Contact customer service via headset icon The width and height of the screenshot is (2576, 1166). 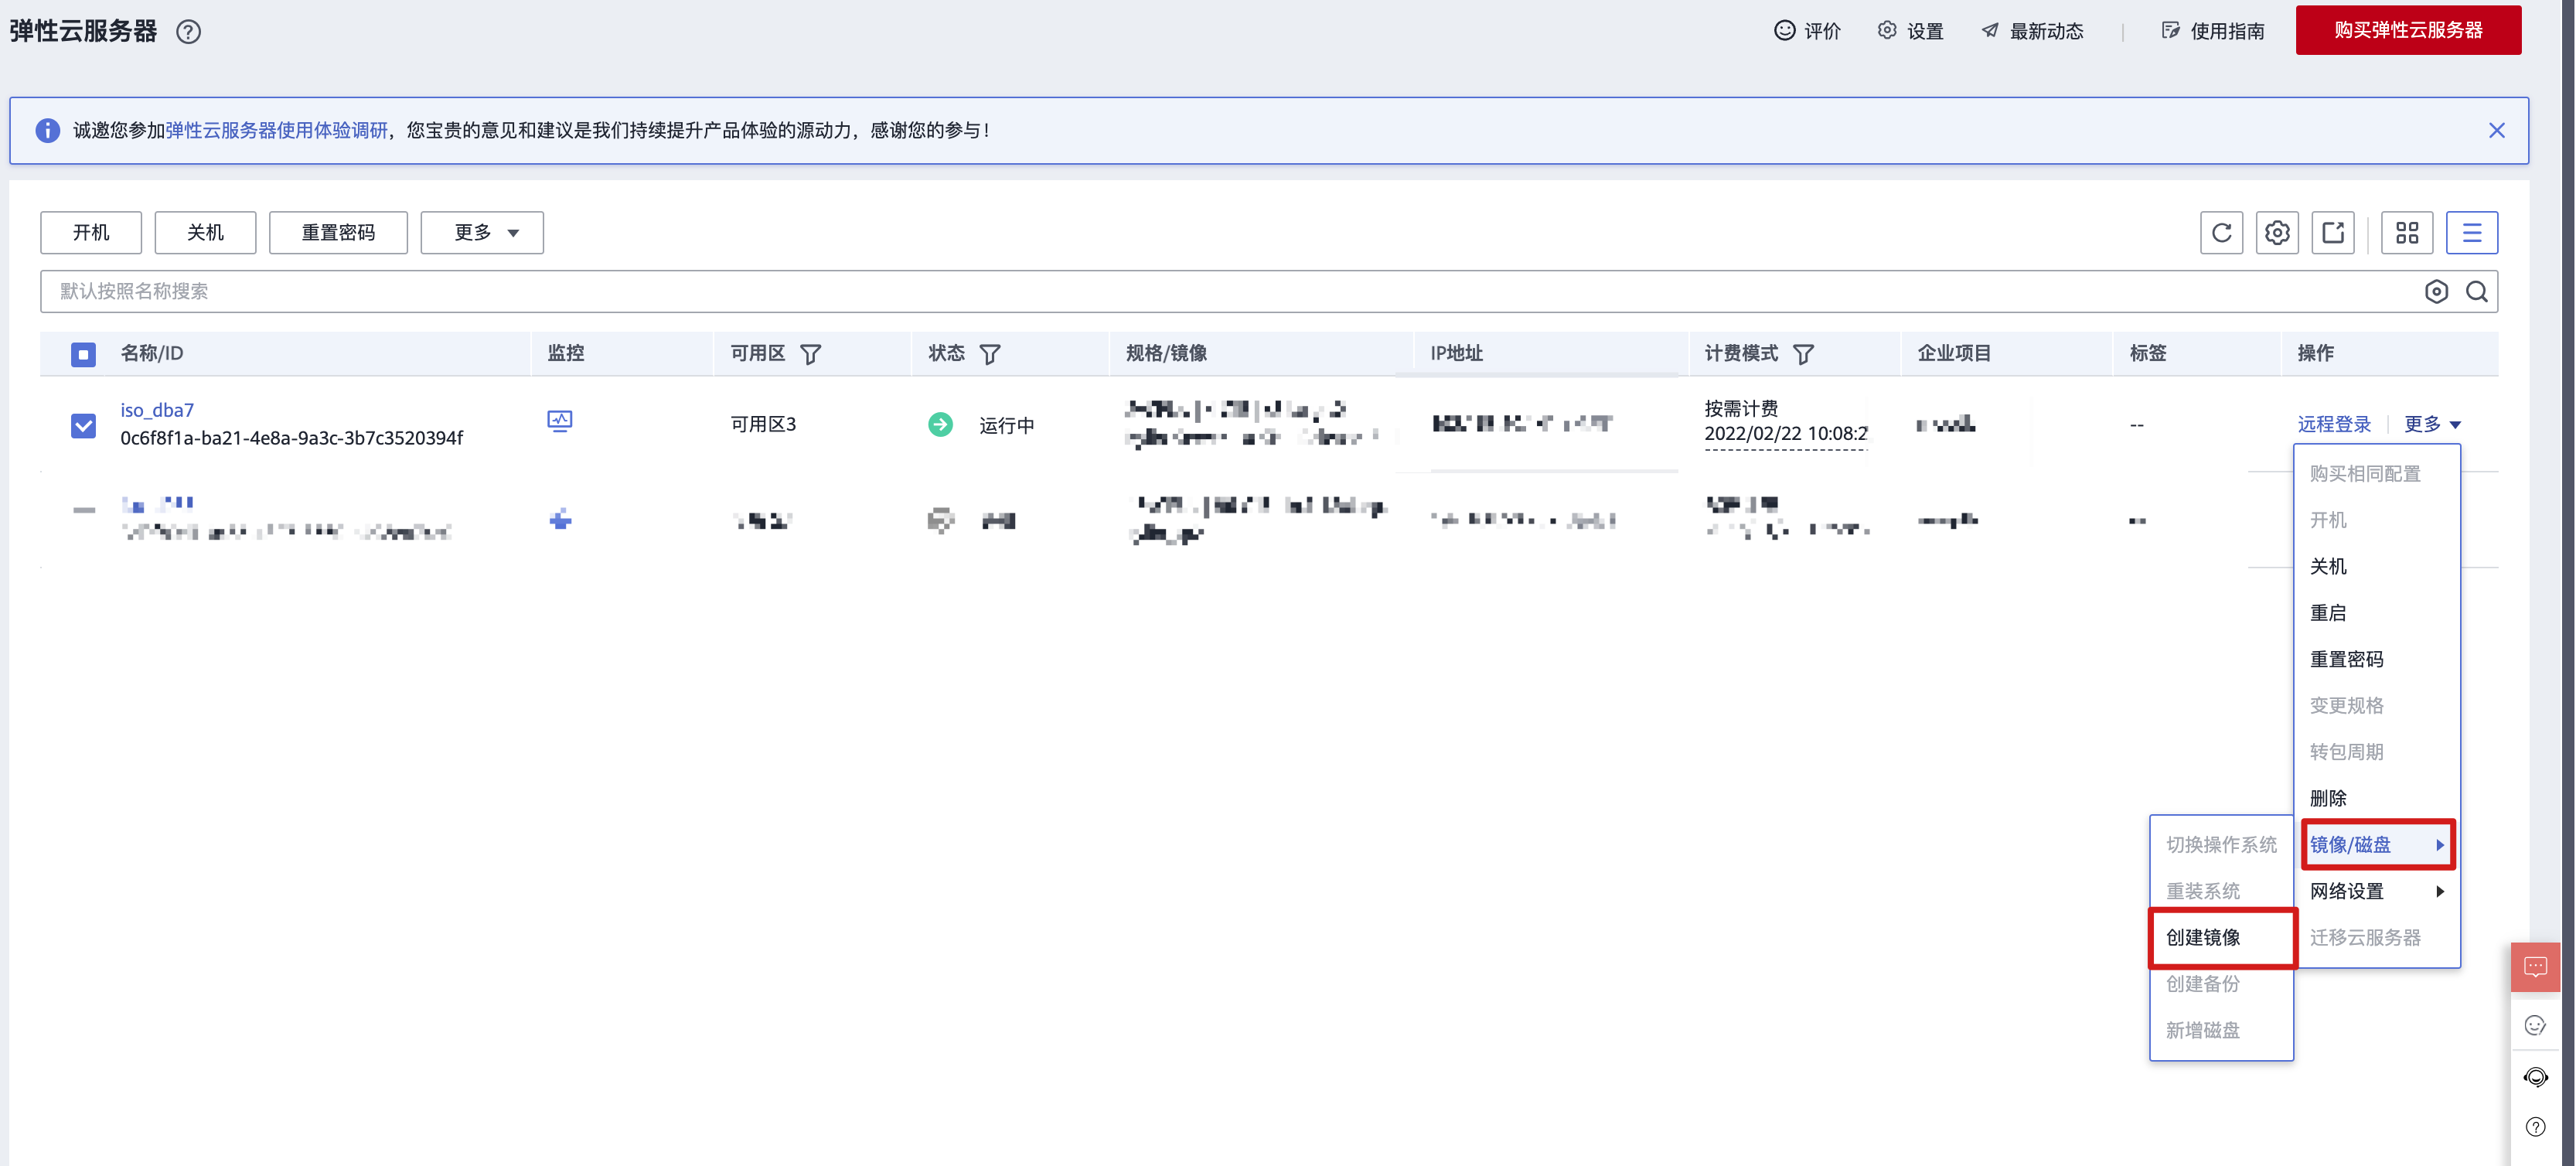(2535, 1076)
